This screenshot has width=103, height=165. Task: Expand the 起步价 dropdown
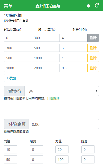(62, 91)
